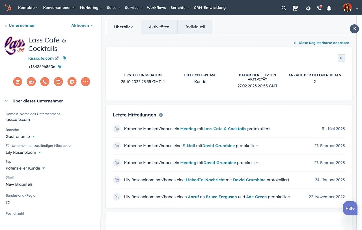
Task: Change Branche via the Gastronomie dropdown
Action: click(x=33, y=136)
